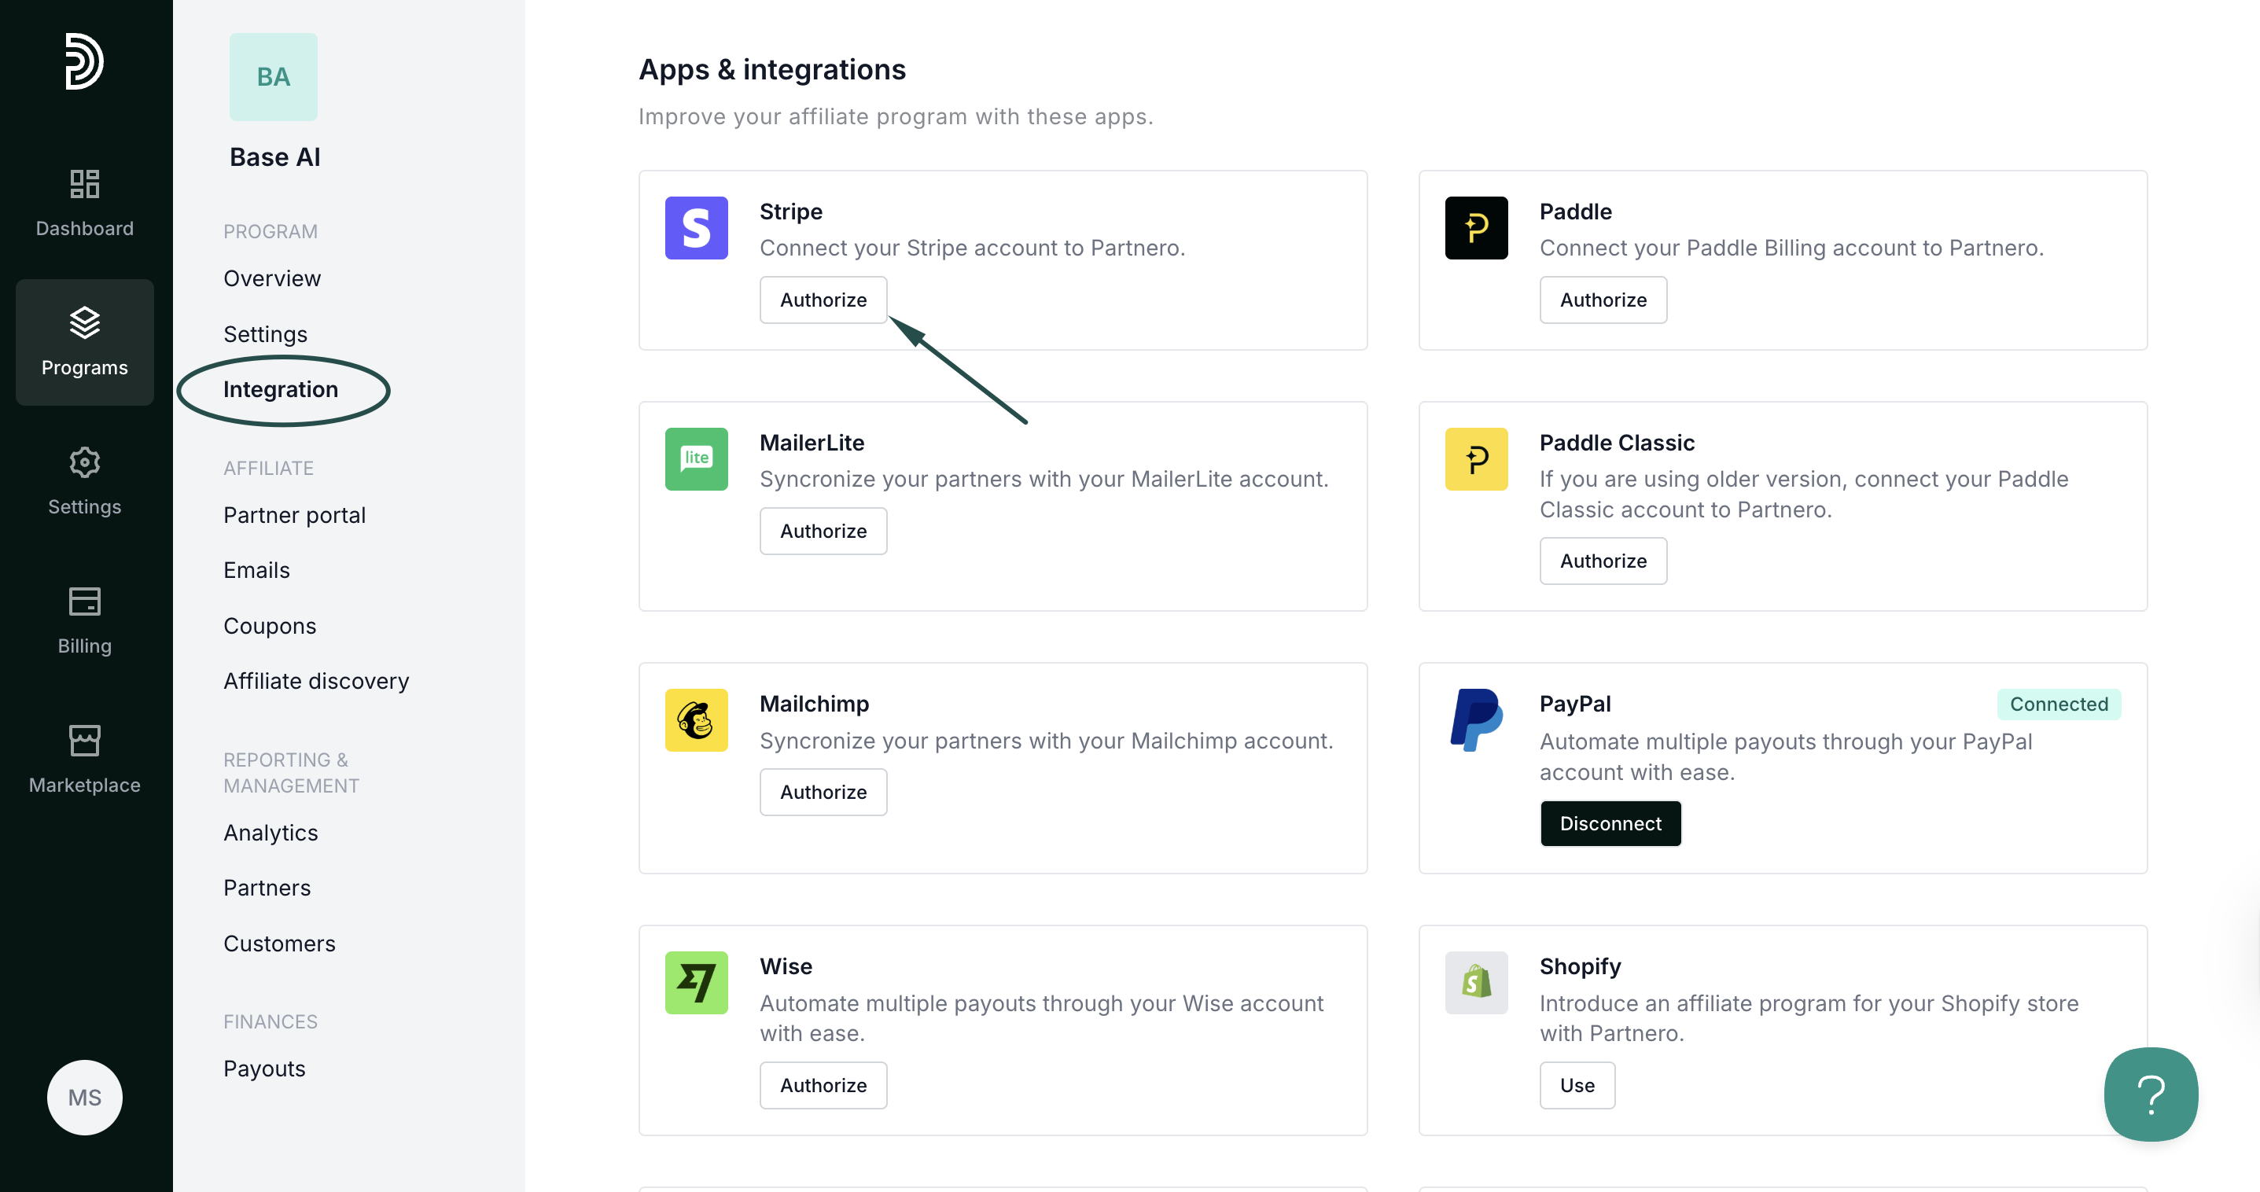Click the Wise app icon

point(696,982)
